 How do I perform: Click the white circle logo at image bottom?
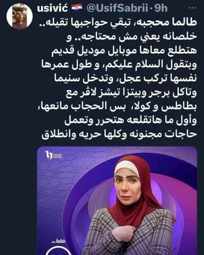point(58,251)
